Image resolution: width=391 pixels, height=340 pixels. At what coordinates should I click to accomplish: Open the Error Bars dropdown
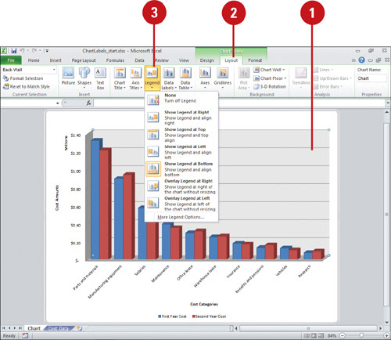(328, 86)
